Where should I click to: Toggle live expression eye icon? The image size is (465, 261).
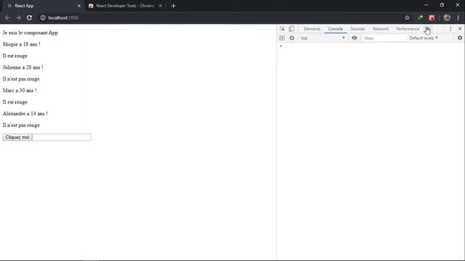click(x=354, y=38)
